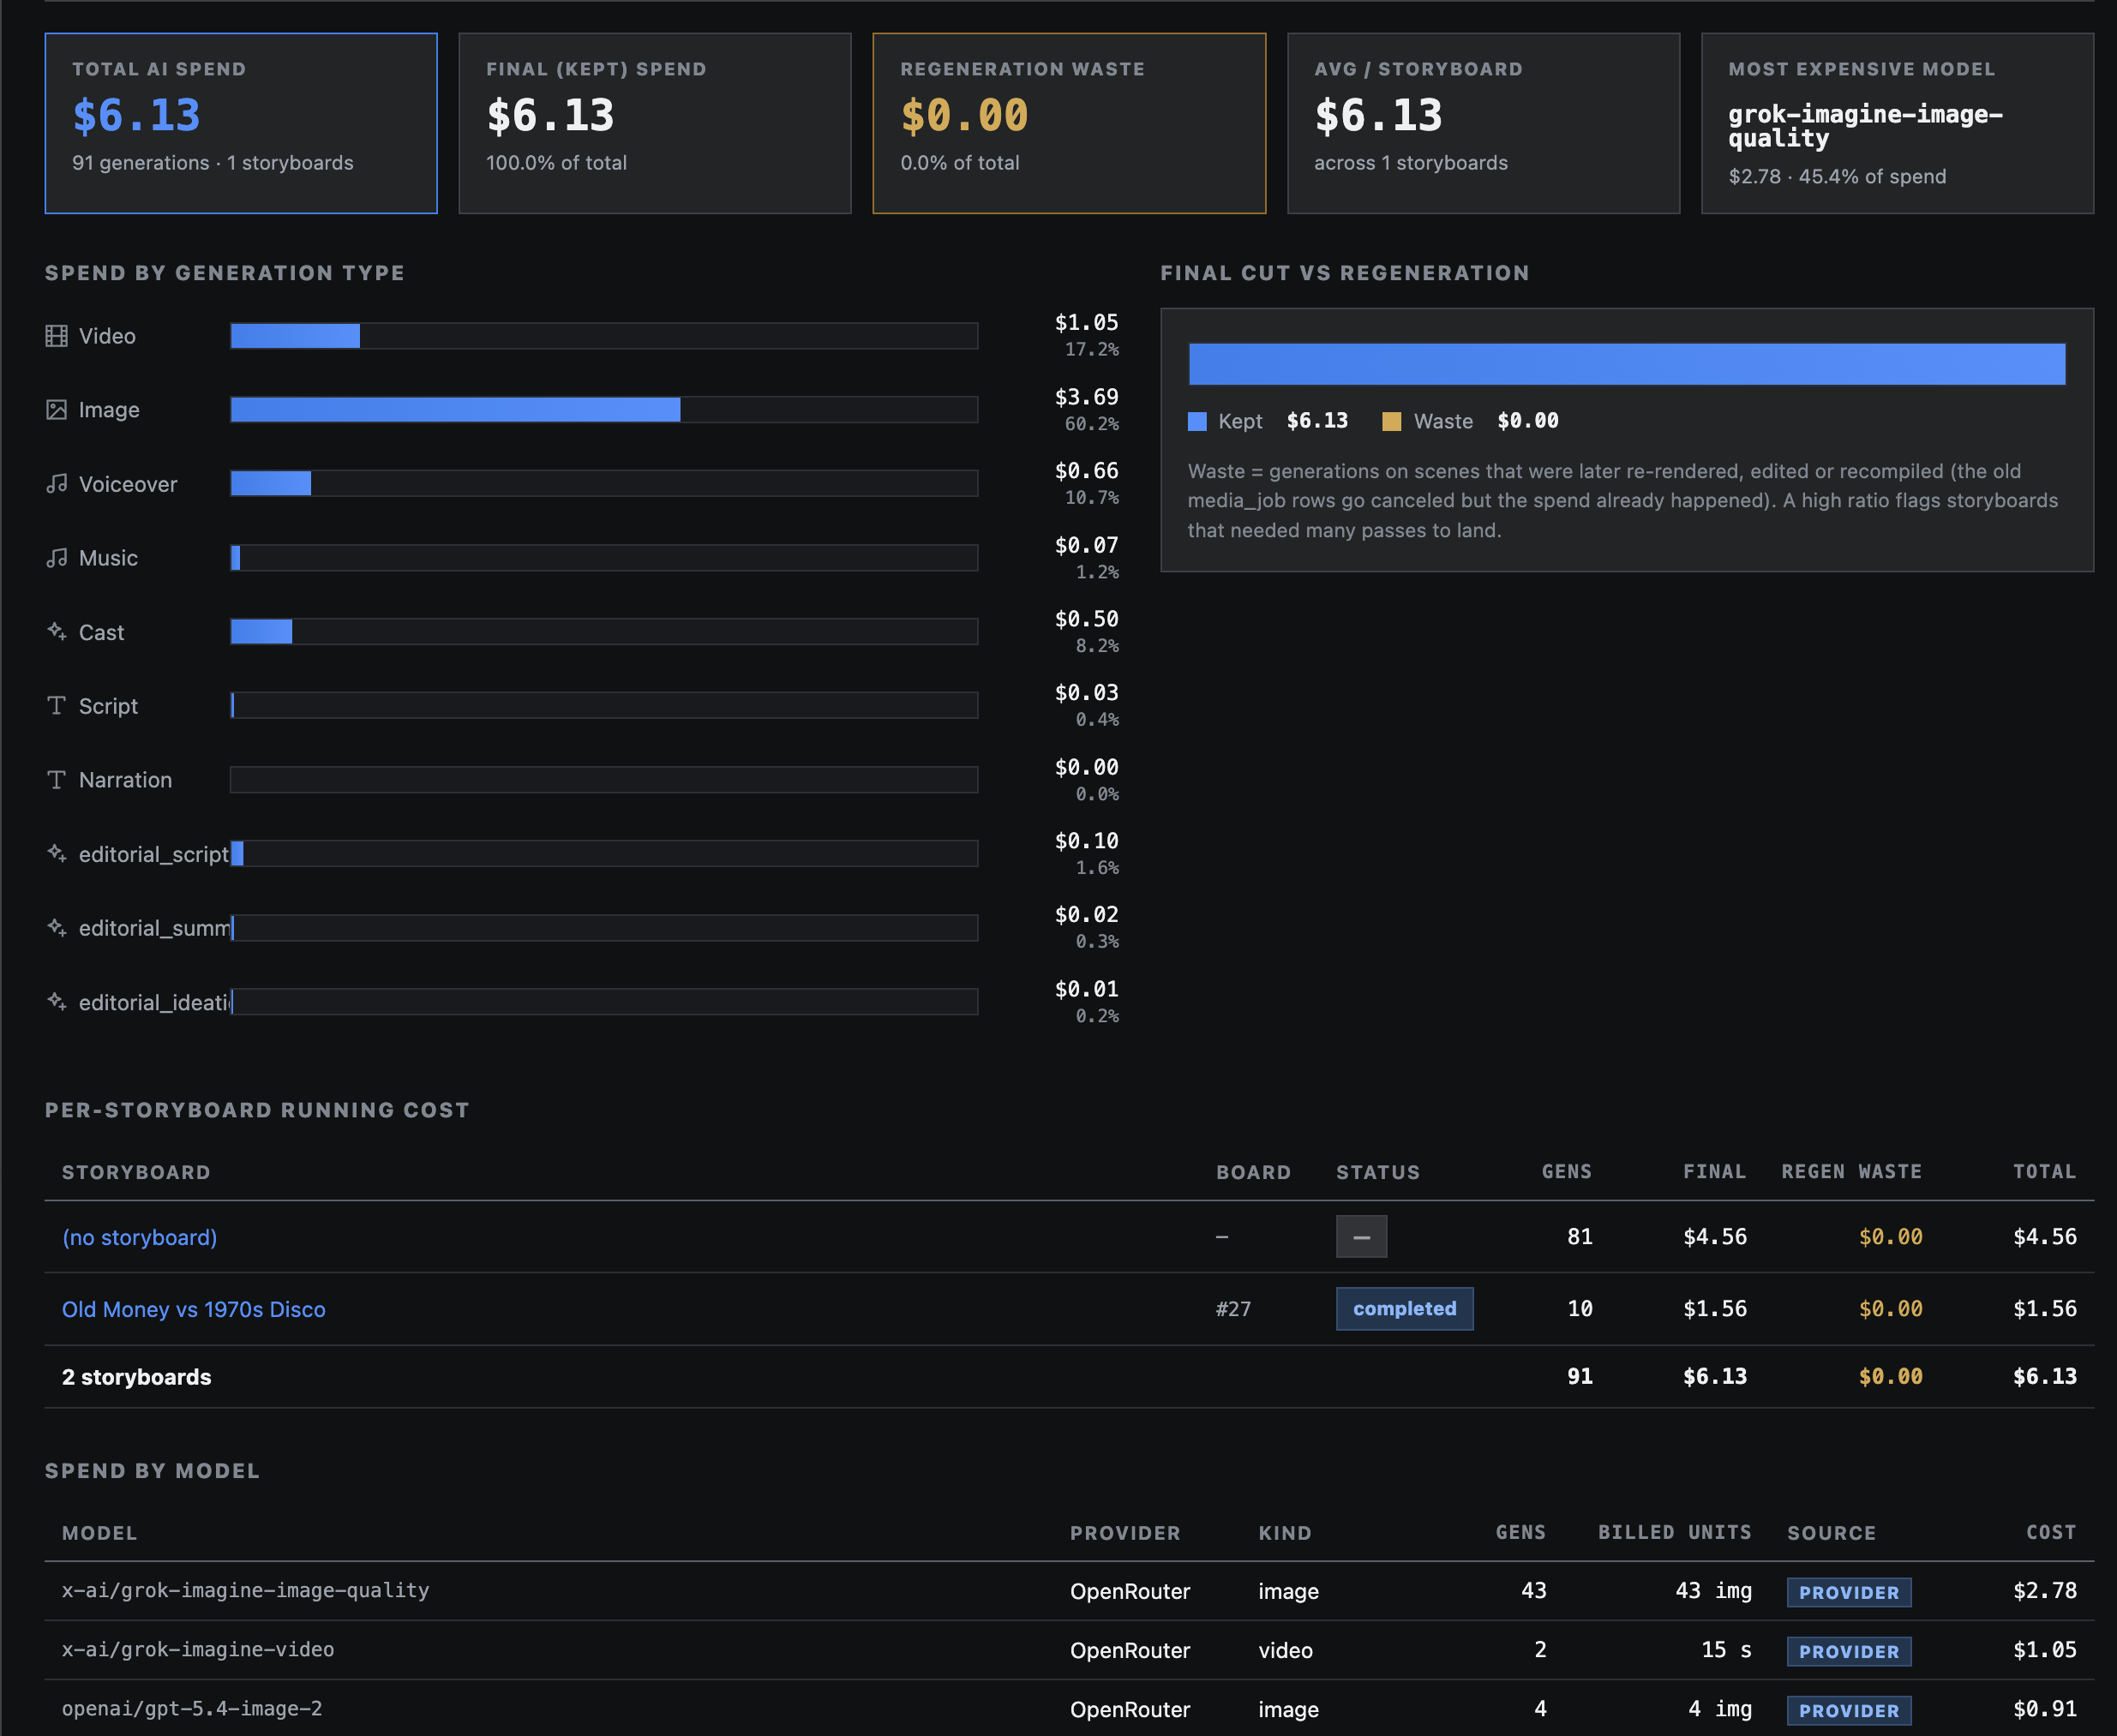Open Old Money vs 1970s Disco storyboard
The width and height of the screenshot is (2117, 1736).
(x=193, y=1309)
